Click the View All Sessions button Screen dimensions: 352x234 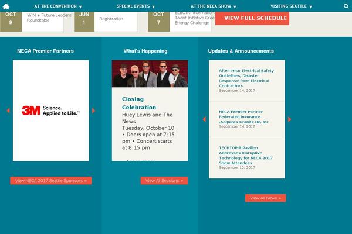pos(164,181)
